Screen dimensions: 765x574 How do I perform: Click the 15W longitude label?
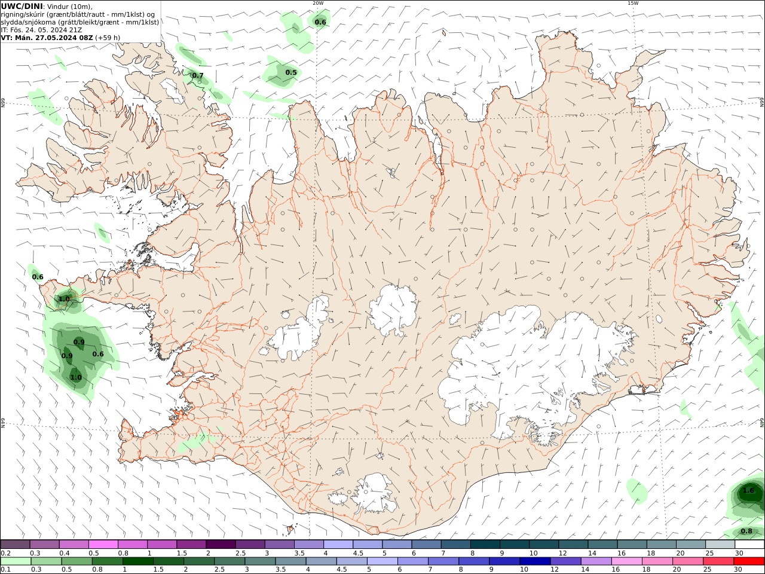click(x=633, y=3)
